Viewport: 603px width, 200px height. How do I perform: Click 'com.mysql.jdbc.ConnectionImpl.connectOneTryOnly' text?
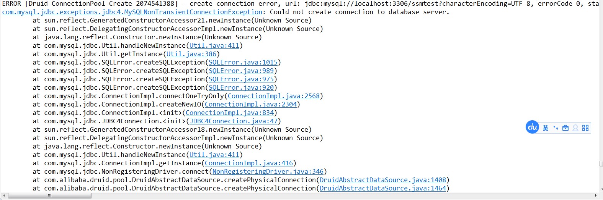coord(134,96)
